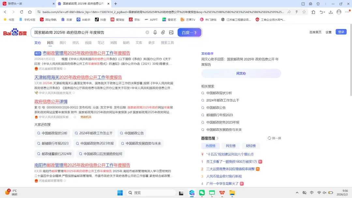The image size is (352, 198).
Task: Show hidden tray icons chevron
Action: (x=297, y=192)
